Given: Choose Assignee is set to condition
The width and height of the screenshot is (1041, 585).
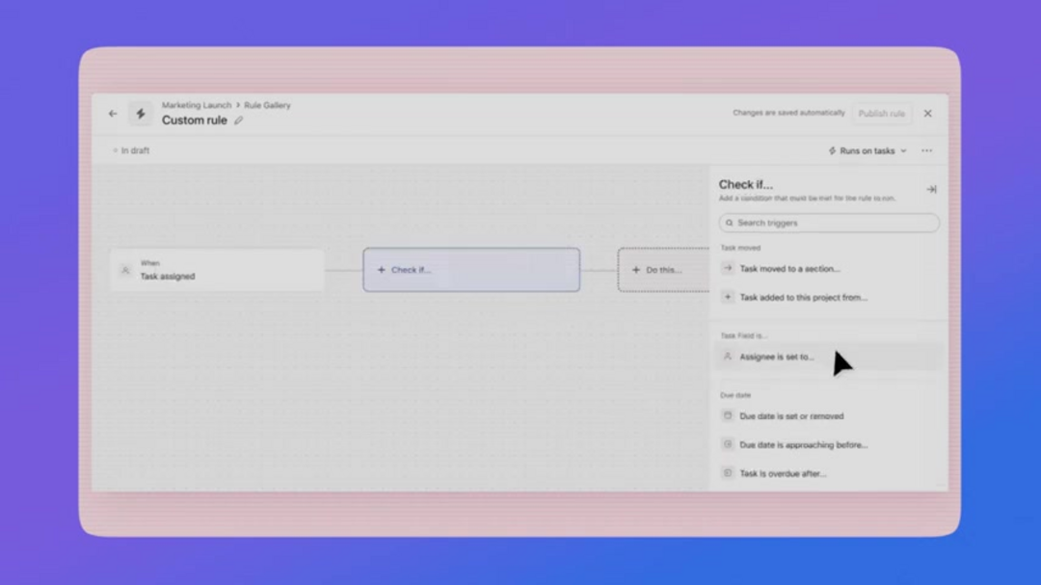Looking at the screenshot, I should pyautogui.click(x=776, y=357).
